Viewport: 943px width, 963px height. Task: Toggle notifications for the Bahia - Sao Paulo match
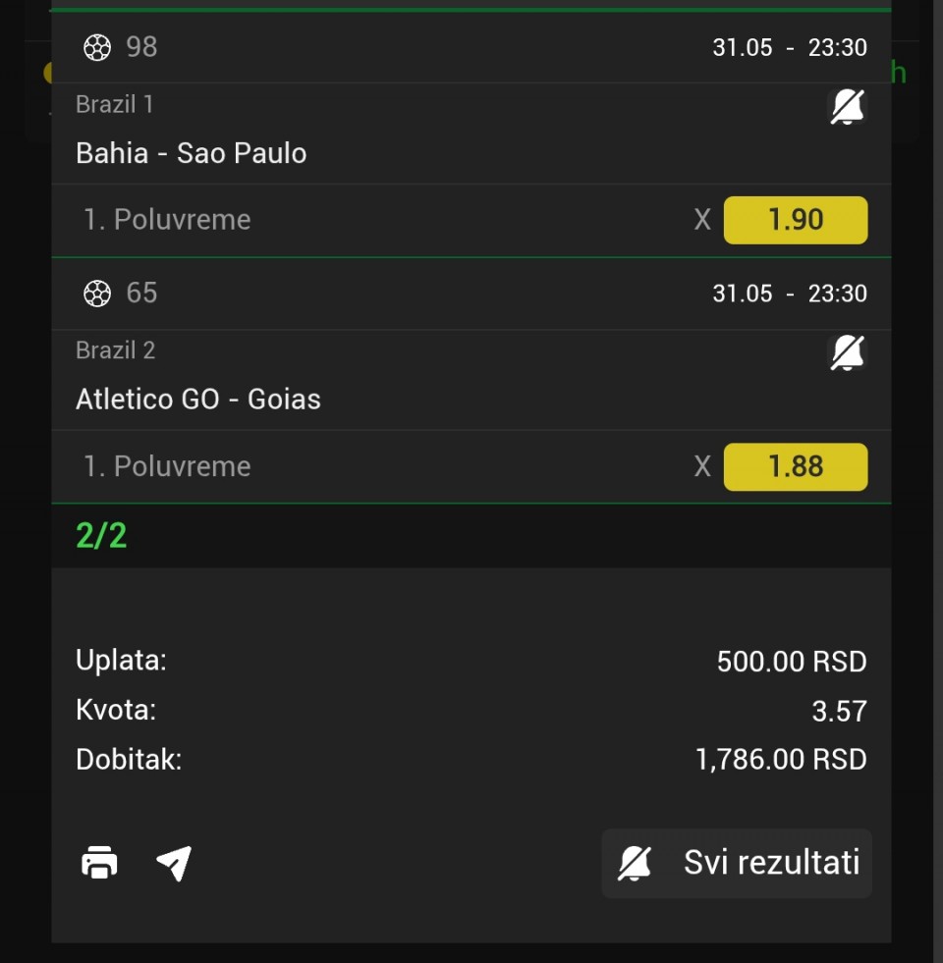pyautogui.click(x=847, y=107)
